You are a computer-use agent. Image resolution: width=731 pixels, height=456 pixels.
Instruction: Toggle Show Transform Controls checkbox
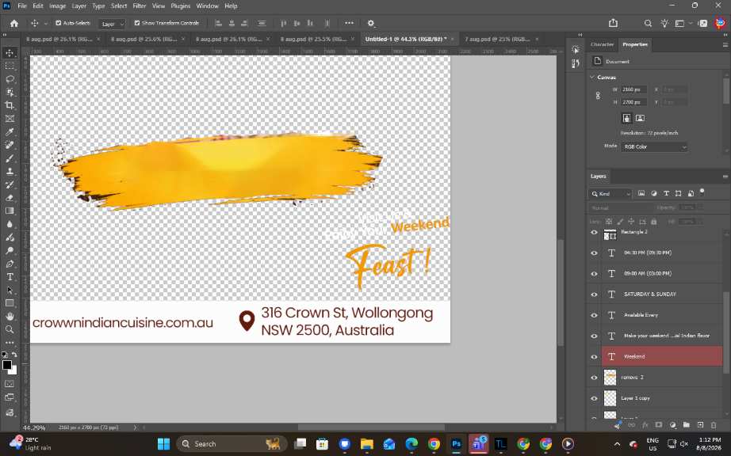[x=137, y=23]
